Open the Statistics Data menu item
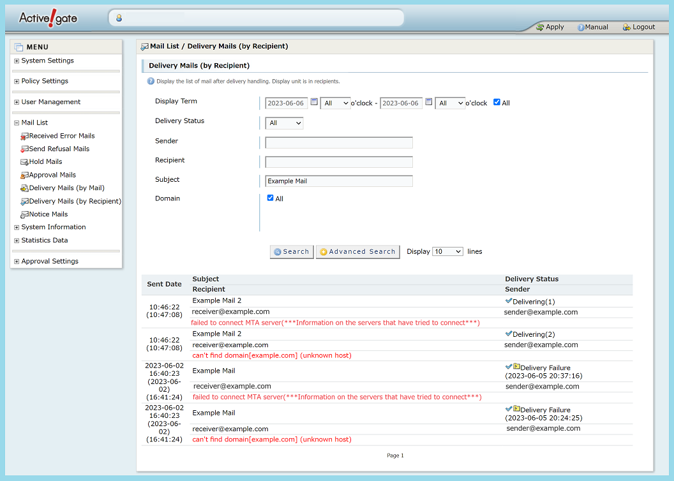 [x=45, y=241]
